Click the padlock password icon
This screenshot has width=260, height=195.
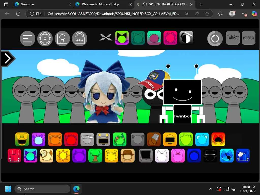[x=79, y=39]
